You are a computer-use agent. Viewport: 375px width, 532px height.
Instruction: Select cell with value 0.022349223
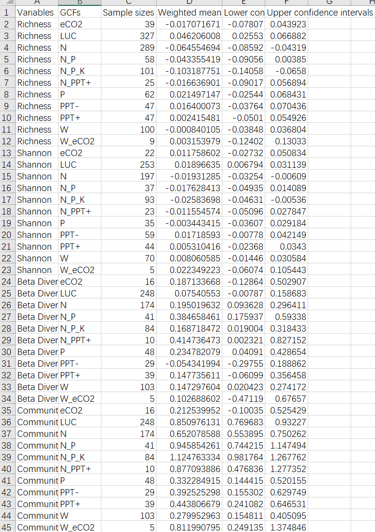[x=189, y=270]
